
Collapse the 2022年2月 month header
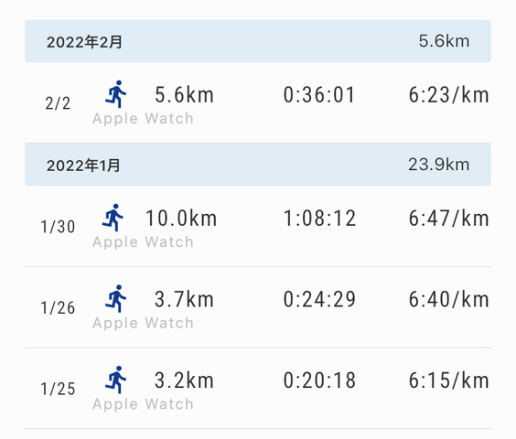258,41
